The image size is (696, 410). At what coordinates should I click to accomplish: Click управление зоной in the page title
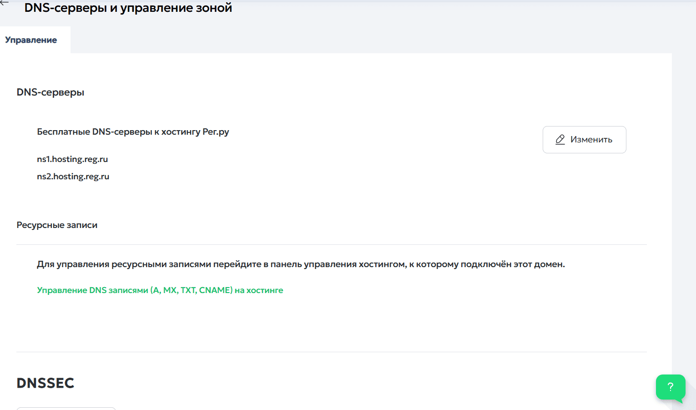point(176,8)
